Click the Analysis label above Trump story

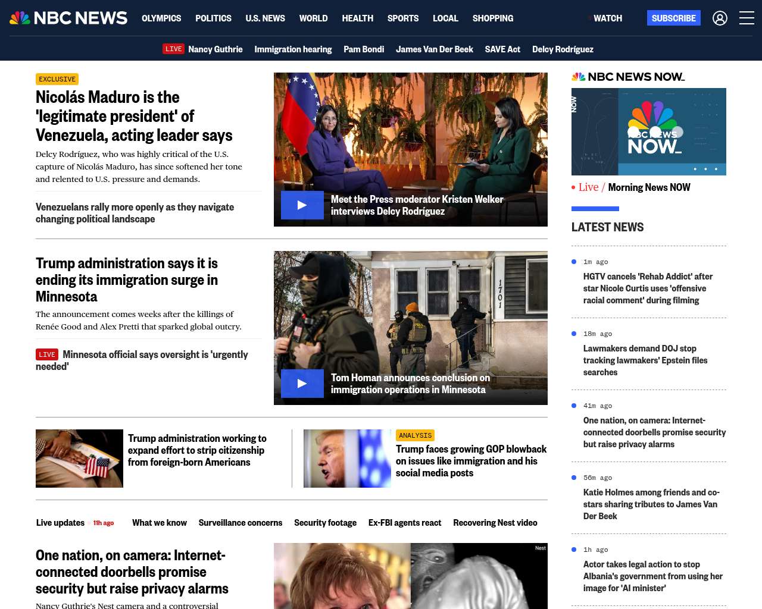pyautogui.click(x=415, y=435)
